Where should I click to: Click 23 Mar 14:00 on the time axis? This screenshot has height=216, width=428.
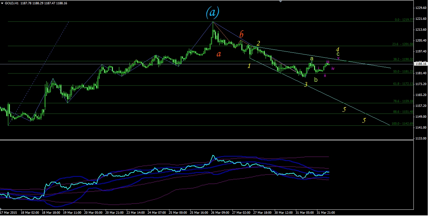(x=136, y=213)
